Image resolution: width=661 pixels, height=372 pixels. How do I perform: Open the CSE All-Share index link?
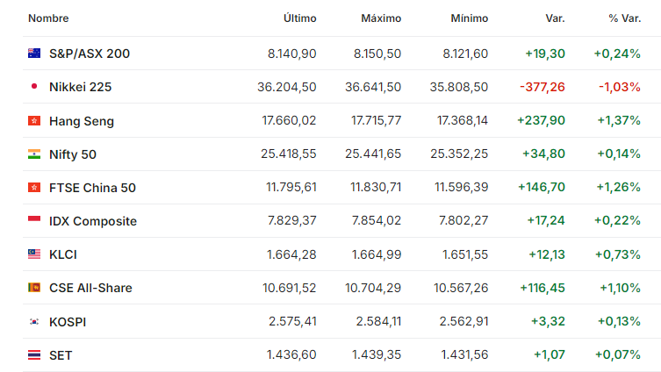90,288
